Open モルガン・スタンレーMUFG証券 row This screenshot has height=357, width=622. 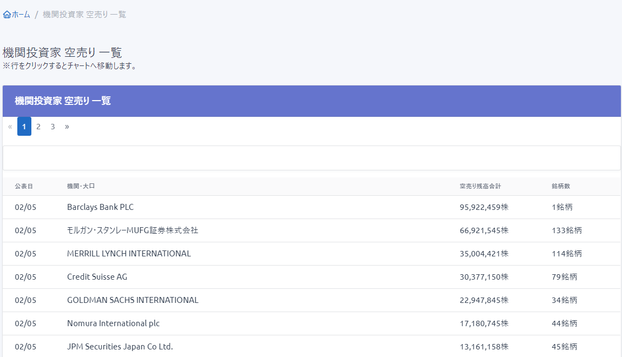[133, 230]
